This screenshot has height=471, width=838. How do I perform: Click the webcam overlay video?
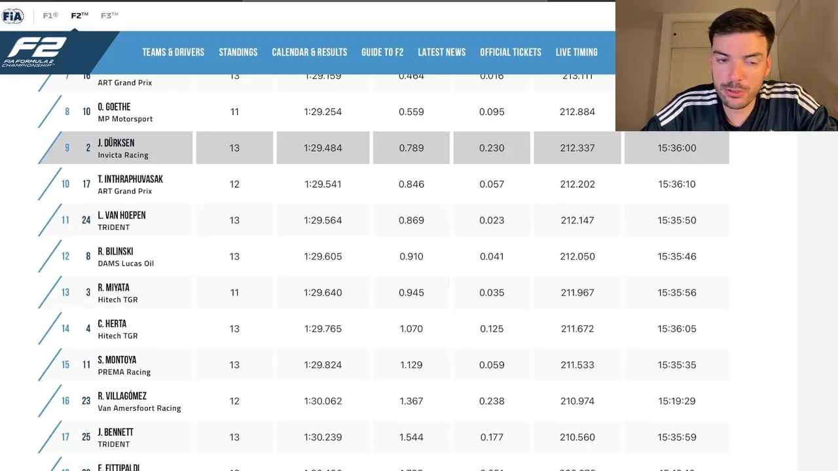pos(727,65)
